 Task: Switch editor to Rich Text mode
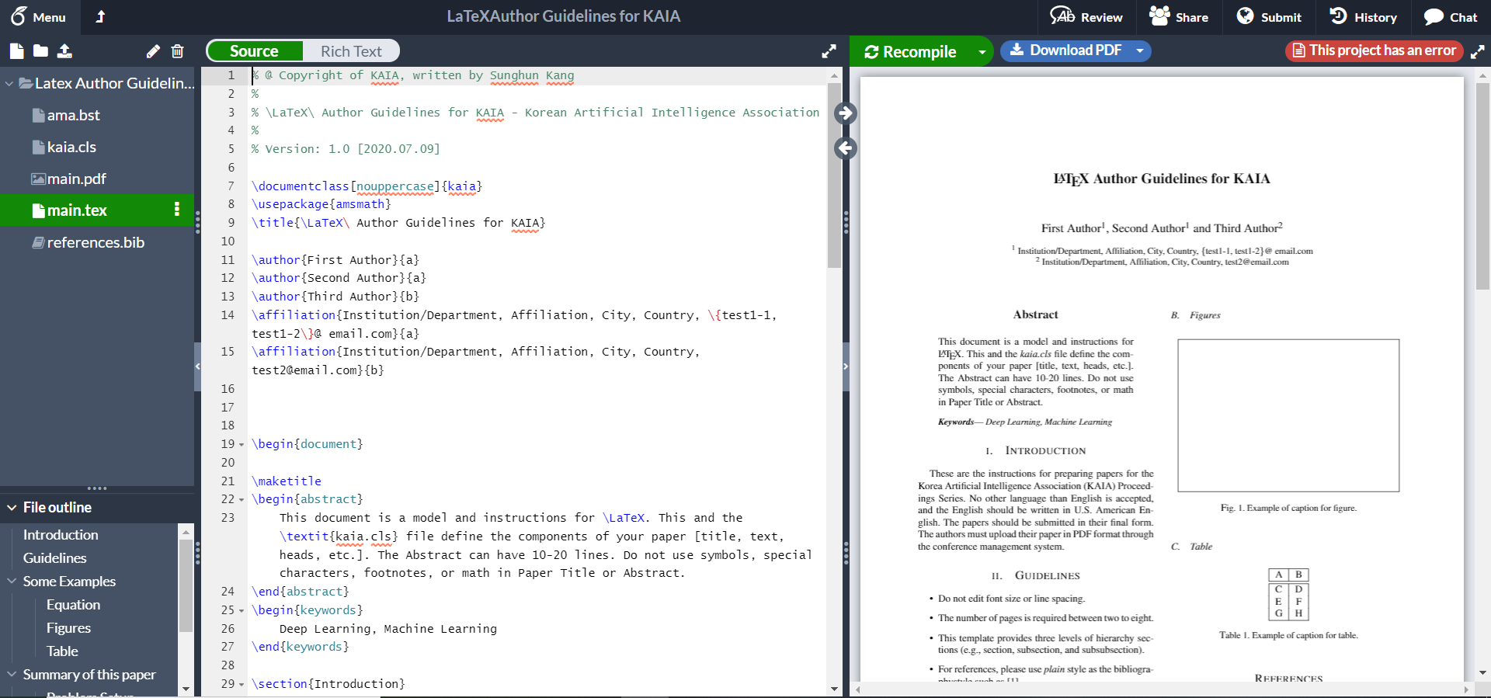351,51
